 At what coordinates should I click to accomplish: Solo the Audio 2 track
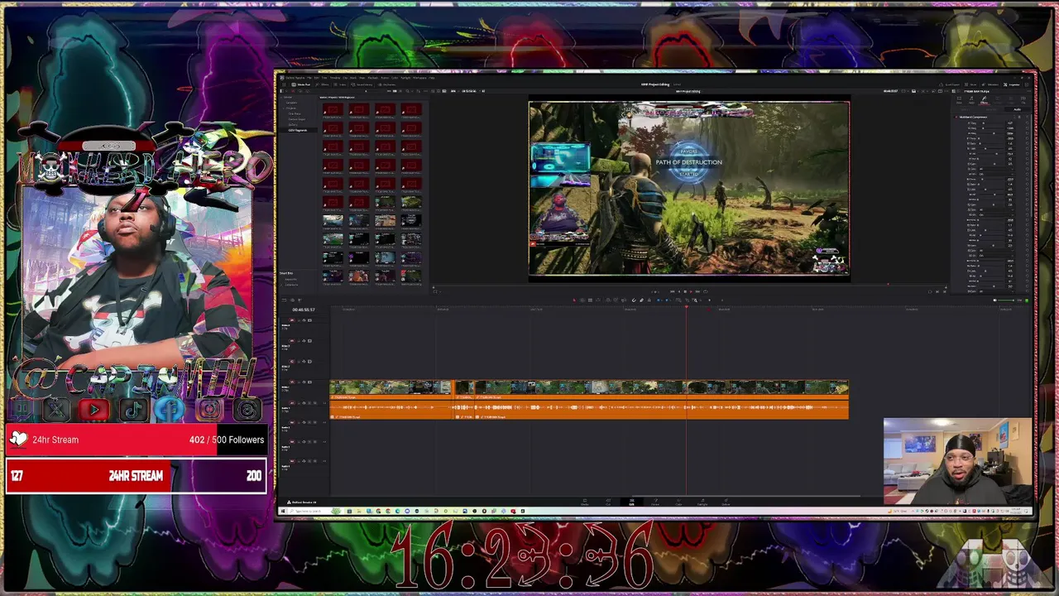pos(309,422)
